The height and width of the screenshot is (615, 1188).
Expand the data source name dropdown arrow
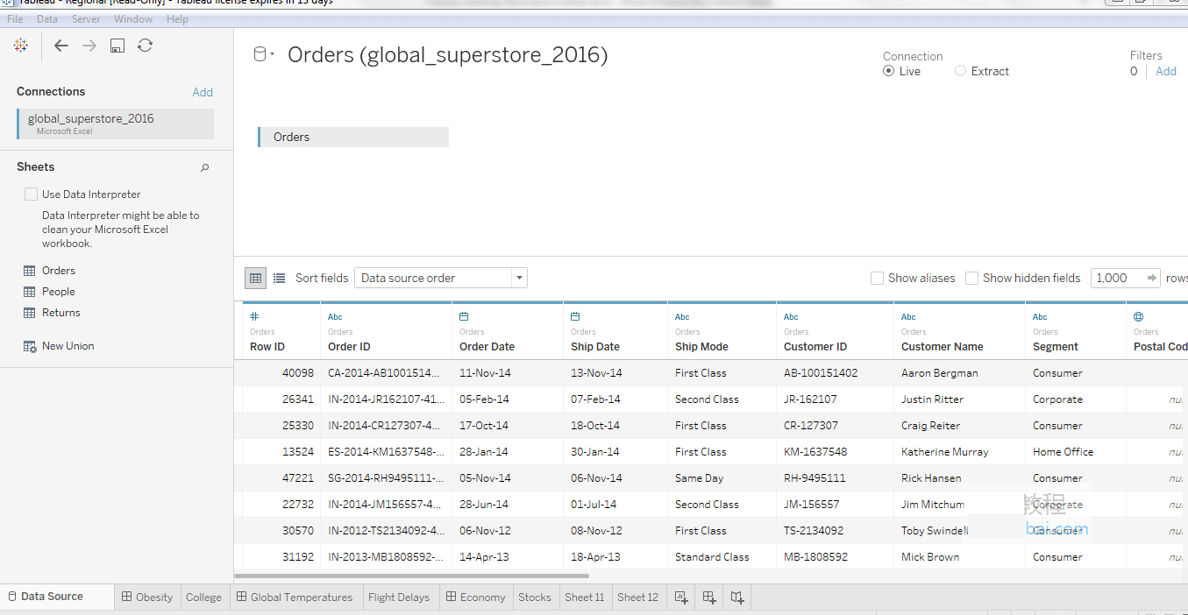tap(273, 54)
